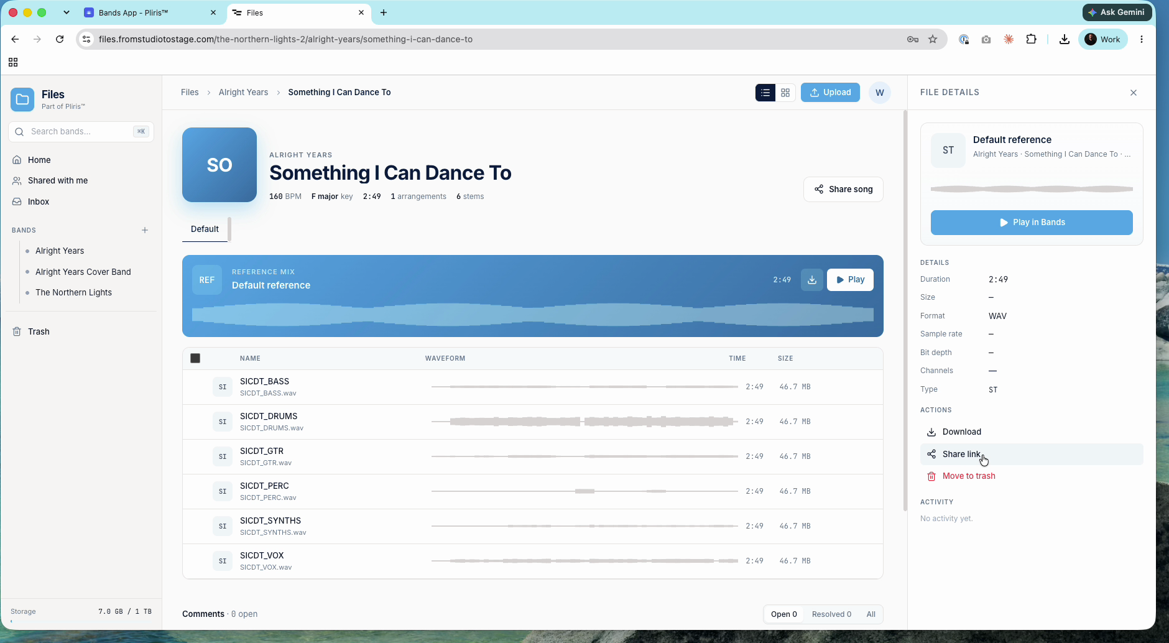
Task: Open the SICDT_SYNTHS stem row
Action: pyautogui.click(x=533, y=526)
